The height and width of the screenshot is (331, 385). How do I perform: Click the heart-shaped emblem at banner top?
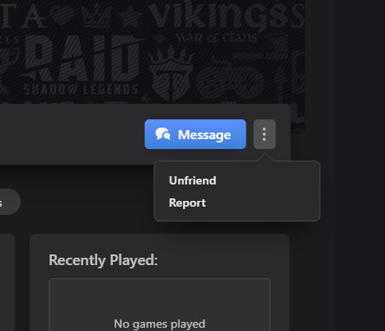(x=62, y=15)
